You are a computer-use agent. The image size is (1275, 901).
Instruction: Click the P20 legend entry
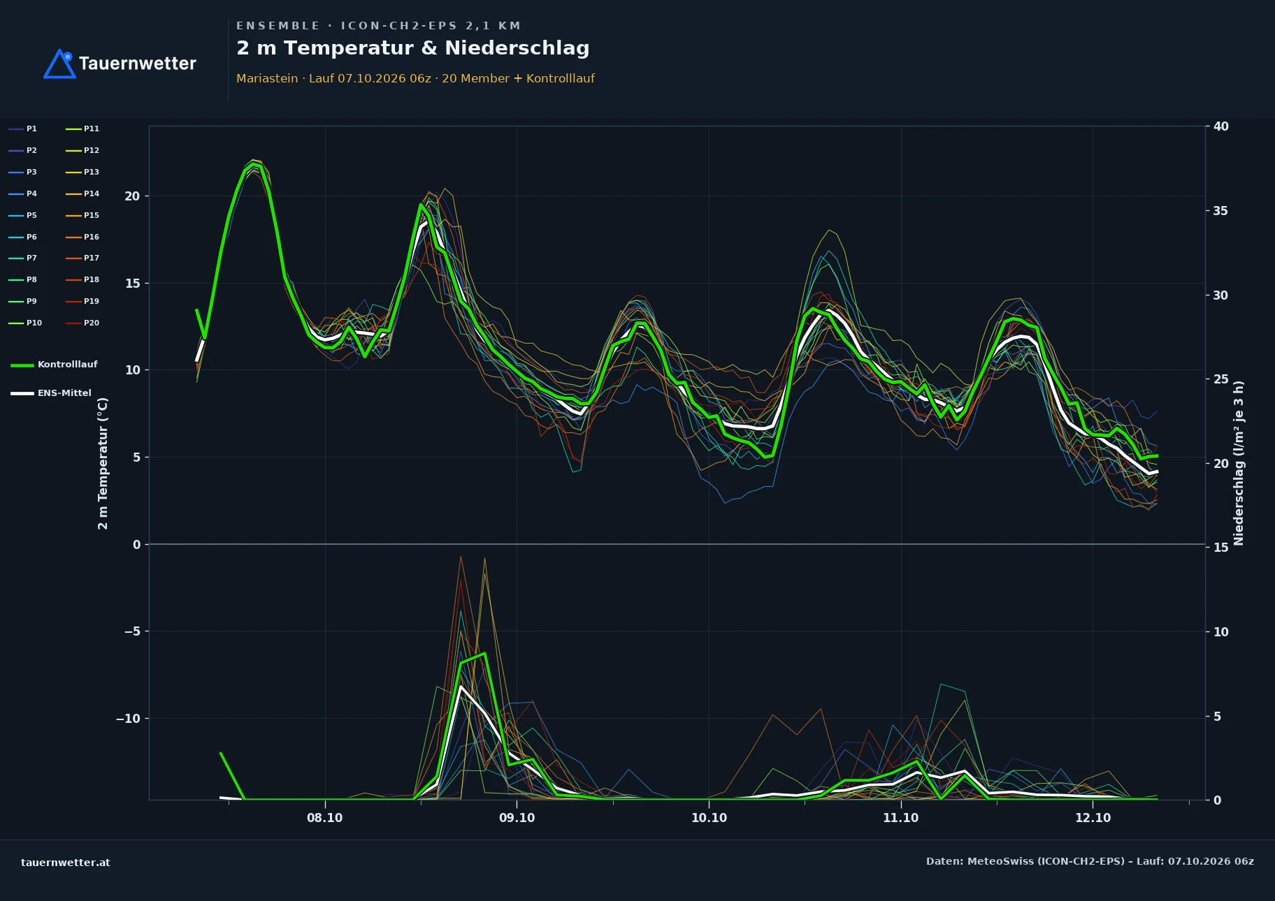pyautogui.click(x=82, y=323)
